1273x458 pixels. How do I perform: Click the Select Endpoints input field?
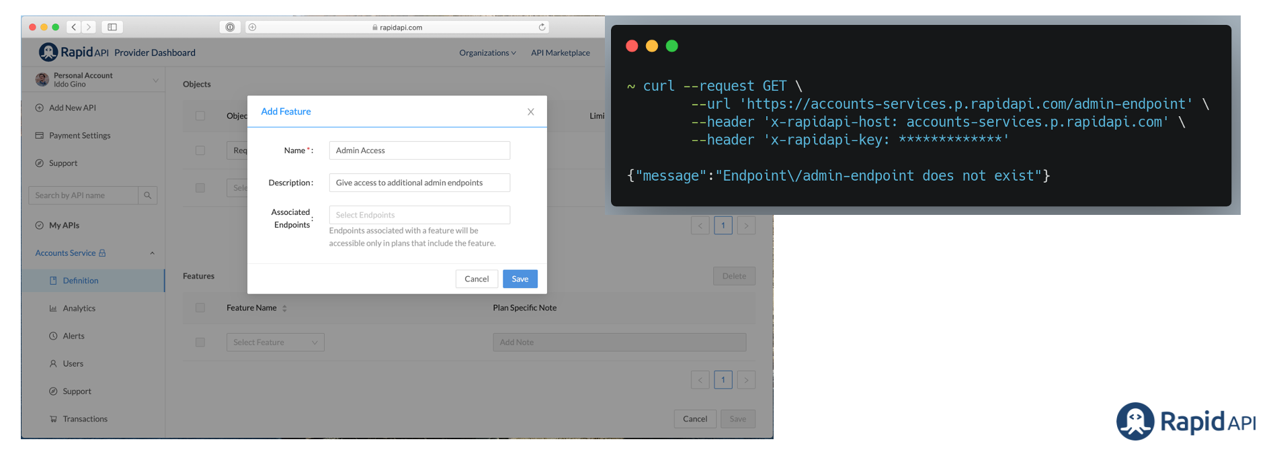coord(419,215)
